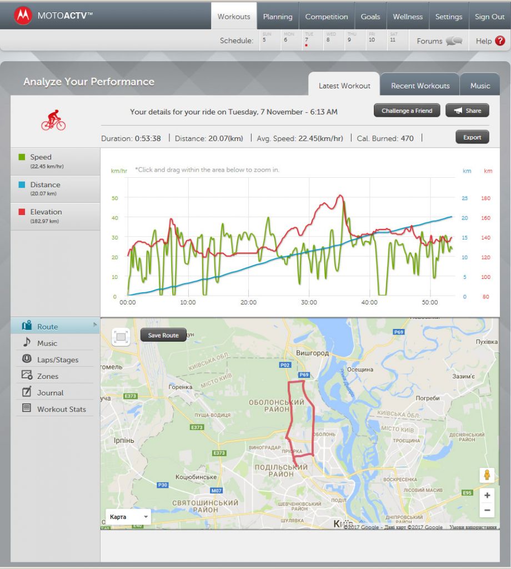Select Tuesday 7 in the schedule

306,40
